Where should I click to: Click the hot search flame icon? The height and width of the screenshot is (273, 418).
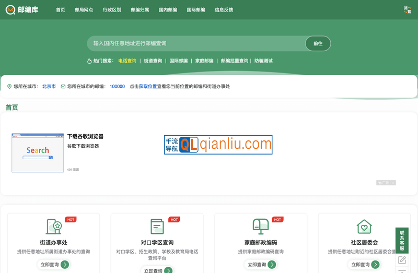click(x=89, y=61)
